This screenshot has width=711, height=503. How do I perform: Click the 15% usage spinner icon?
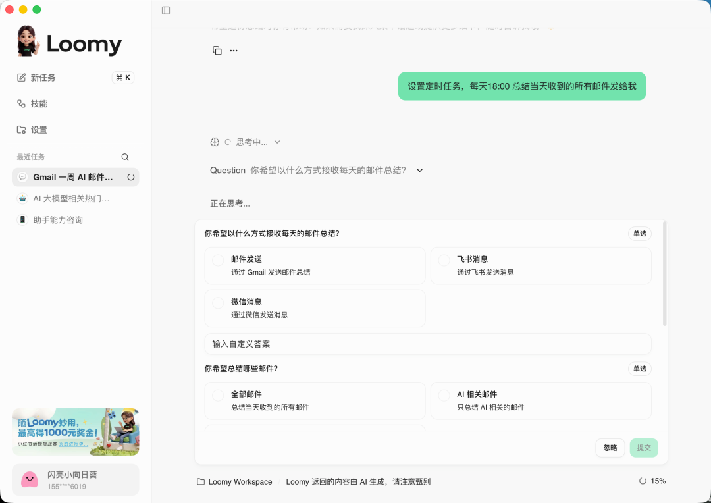pos(643,481)
